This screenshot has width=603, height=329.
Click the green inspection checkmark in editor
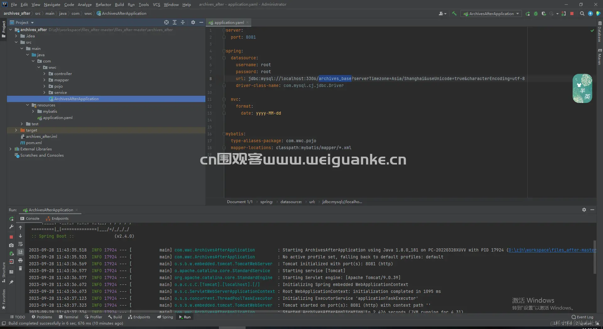(x=592, y=30)
